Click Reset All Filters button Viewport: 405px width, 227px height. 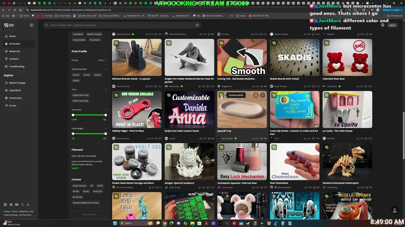coord(89,214)
